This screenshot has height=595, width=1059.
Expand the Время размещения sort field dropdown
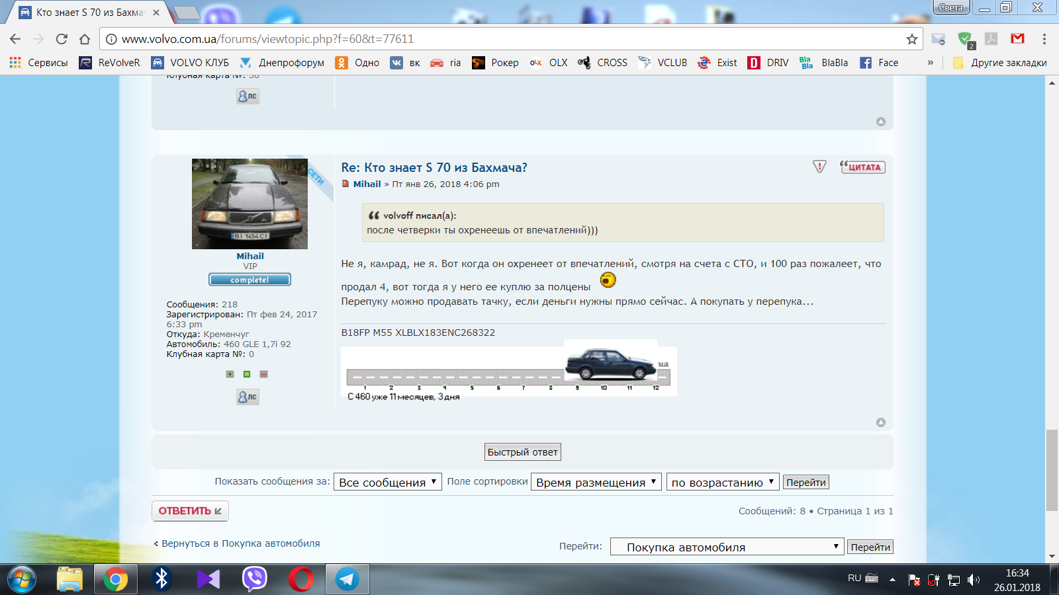point(596,482)
